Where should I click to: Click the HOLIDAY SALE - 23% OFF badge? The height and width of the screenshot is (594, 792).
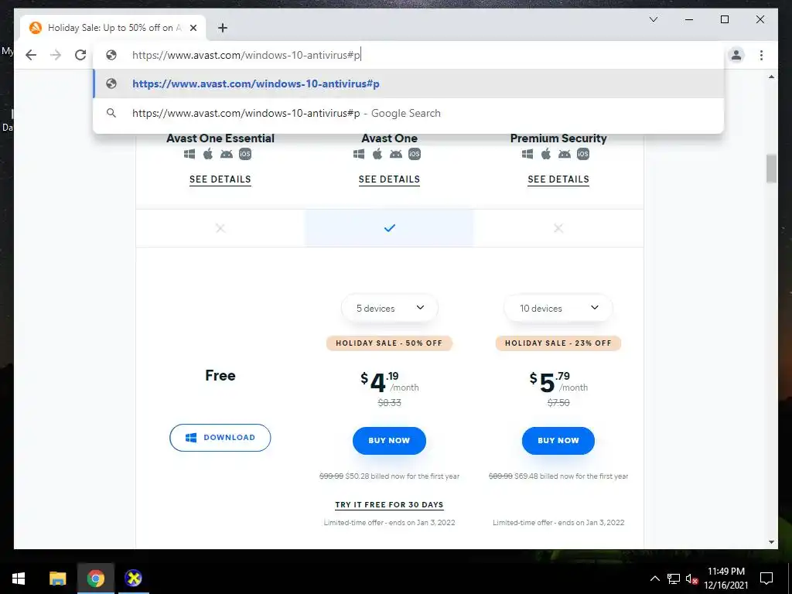click(x=558, y=343)
